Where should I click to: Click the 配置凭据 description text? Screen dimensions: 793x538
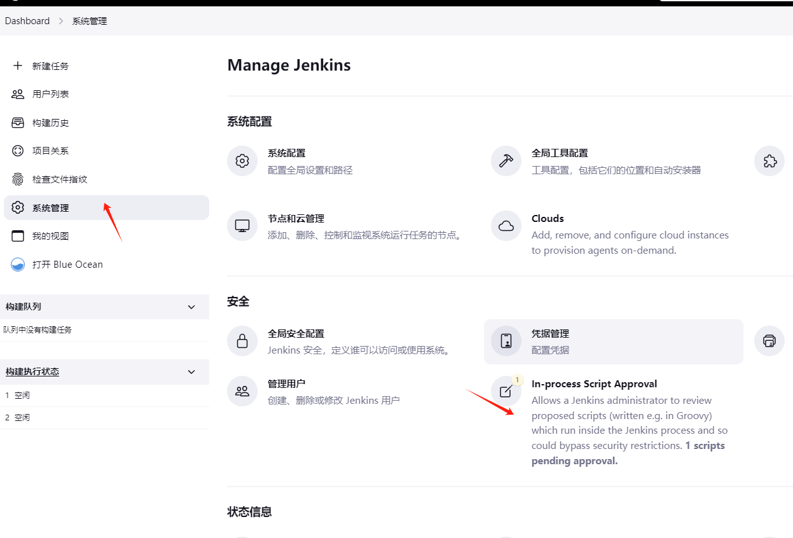tap(550, 350)
